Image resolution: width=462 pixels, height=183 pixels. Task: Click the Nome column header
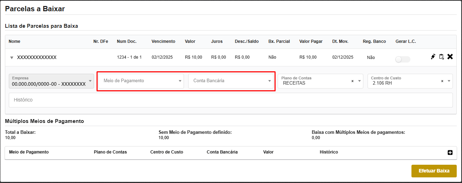tap(14, 41)
